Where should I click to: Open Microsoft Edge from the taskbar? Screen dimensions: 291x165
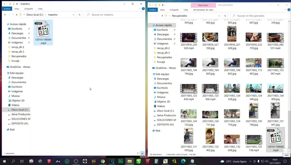point(183,161)
